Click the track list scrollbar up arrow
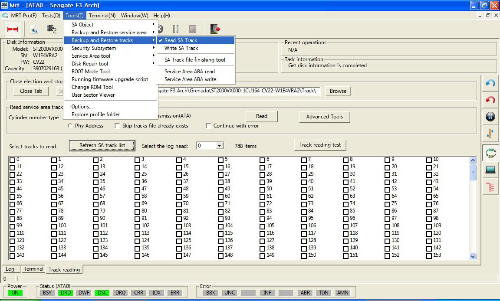This screenshot has height=301, width=500. (x=473, y=160)
